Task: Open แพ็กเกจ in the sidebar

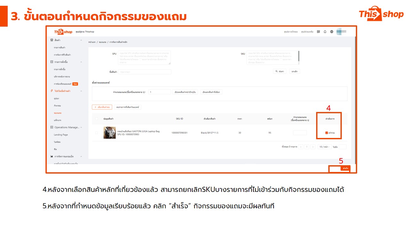Action: click(57, 120)
